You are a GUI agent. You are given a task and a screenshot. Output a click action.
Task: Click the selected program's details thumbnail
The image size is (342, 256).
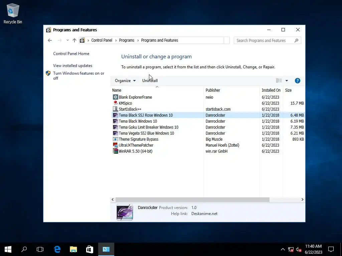click(125, 212)
